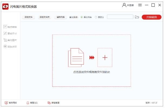Start conversion with 开始转换 button
The height and width of the screenshot is (108, 165).
[x=151, y=17]
